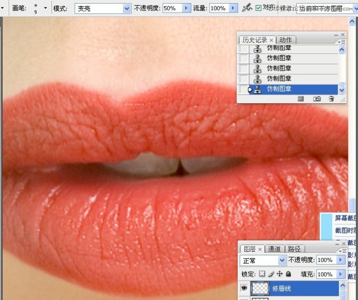Collapse the Layers panel with minimize bar
This screenshot has height=300, width=358.
pyautogui.click(x=337, y=244)
